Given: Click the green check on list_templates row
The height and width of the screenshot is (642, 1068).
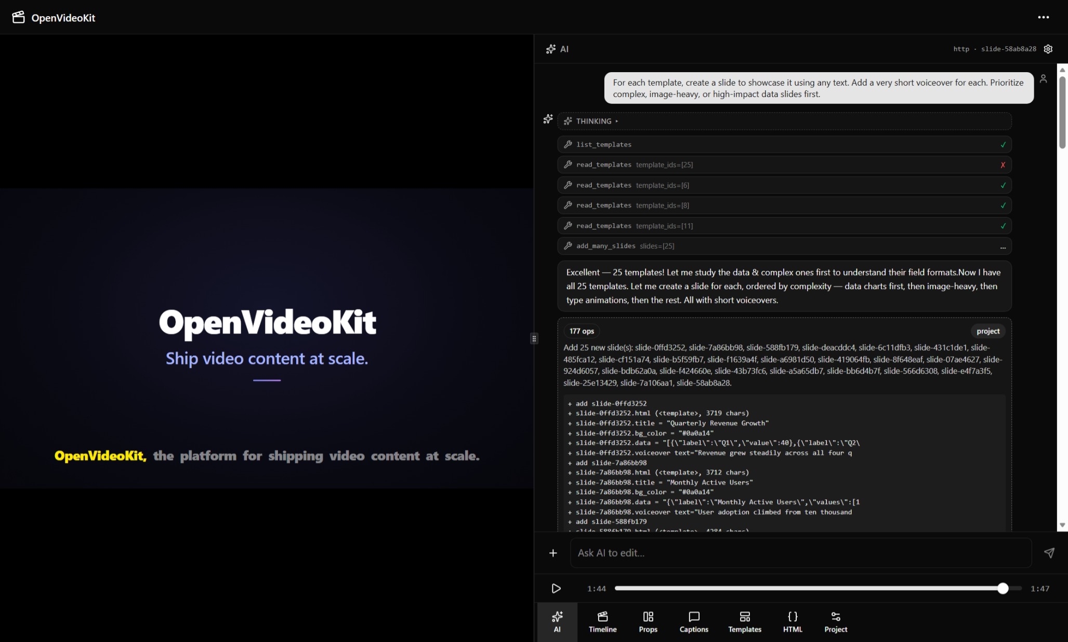Looking at the screenshot, I should point(1003,145).
